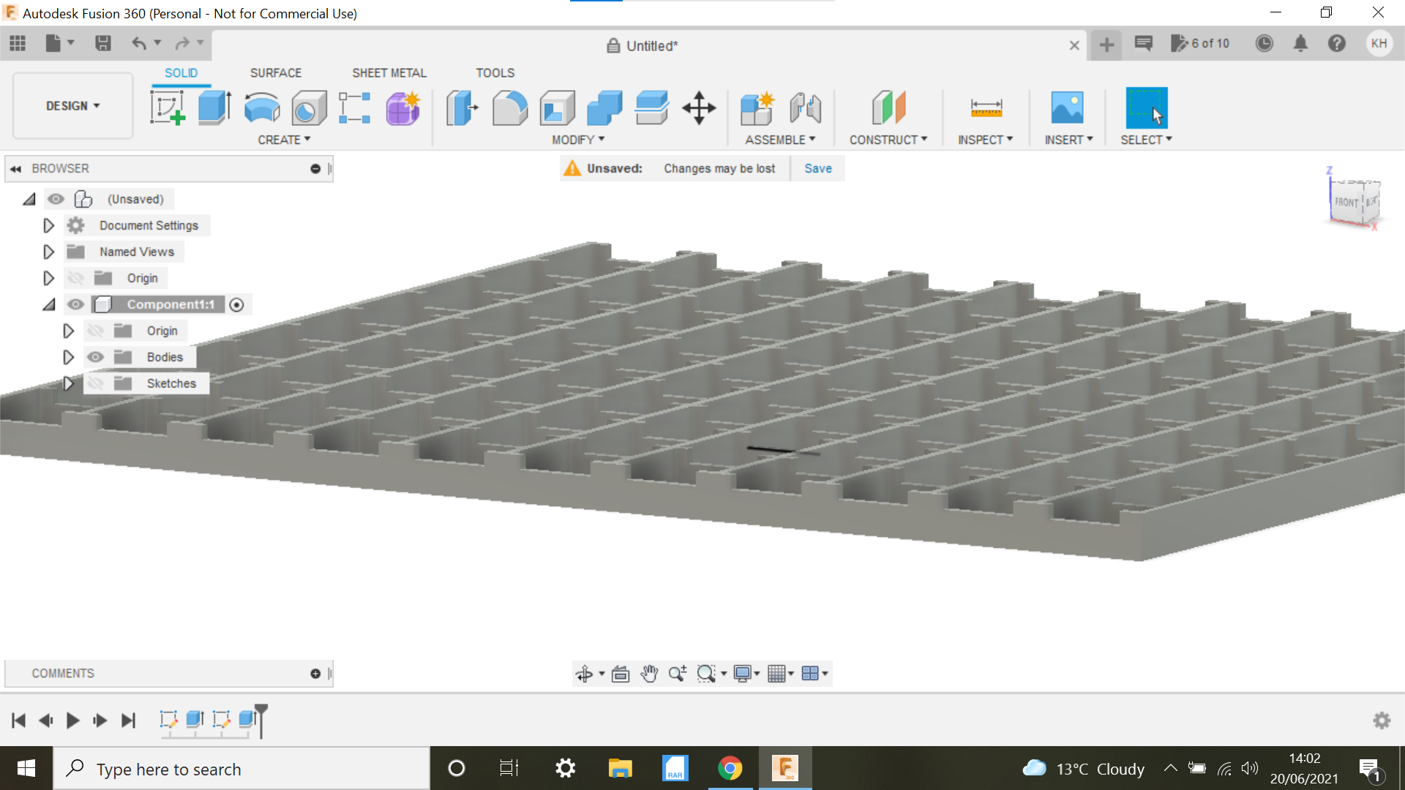1405x790 pixels.
Task: Open the SURFACE tab
Action: (x=276, y=72)
